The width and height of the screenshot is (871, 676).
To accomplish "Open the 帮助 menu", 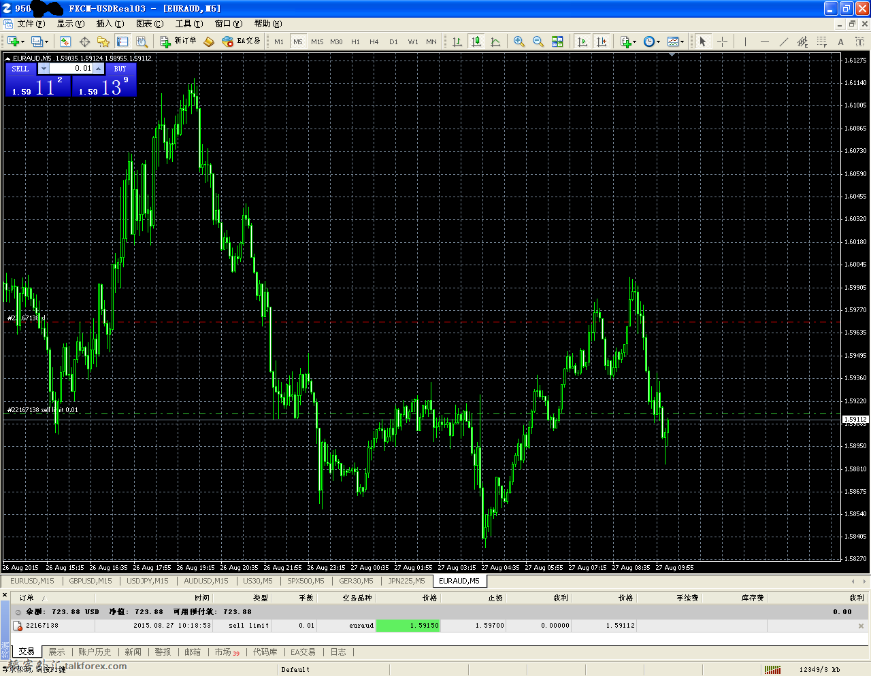I will (x=268, y=24).
